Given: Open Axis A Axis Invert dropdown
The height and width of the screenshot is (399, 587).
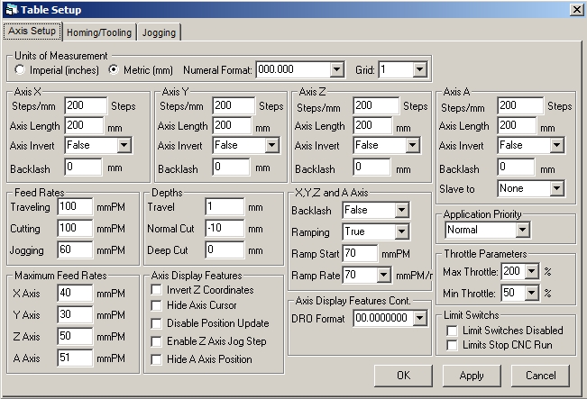Looking at the screenshot, I should click(x=557, y=145).
